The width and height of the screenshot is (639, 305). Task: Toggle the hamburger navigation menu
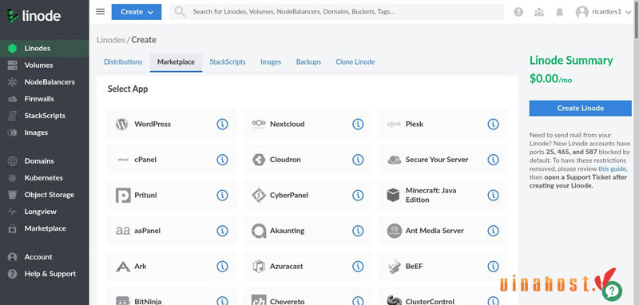[x=101, y=11]
